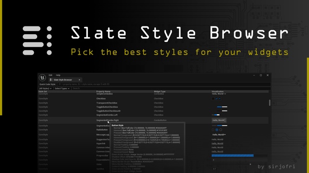Sort by the Widget Type column header
The image size is (309, 173).
(x=160, y=92)
